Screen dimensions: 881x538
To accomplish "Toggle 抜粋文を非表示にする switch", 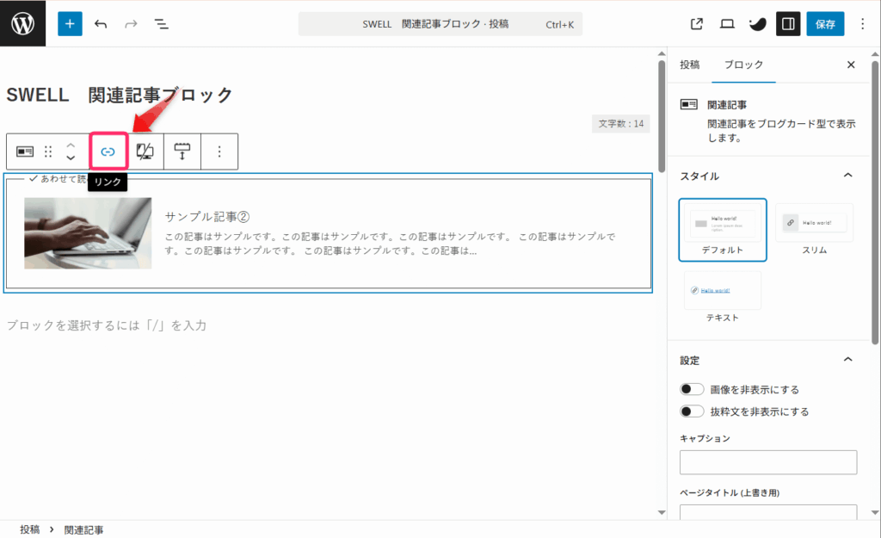I will point(692,411).
